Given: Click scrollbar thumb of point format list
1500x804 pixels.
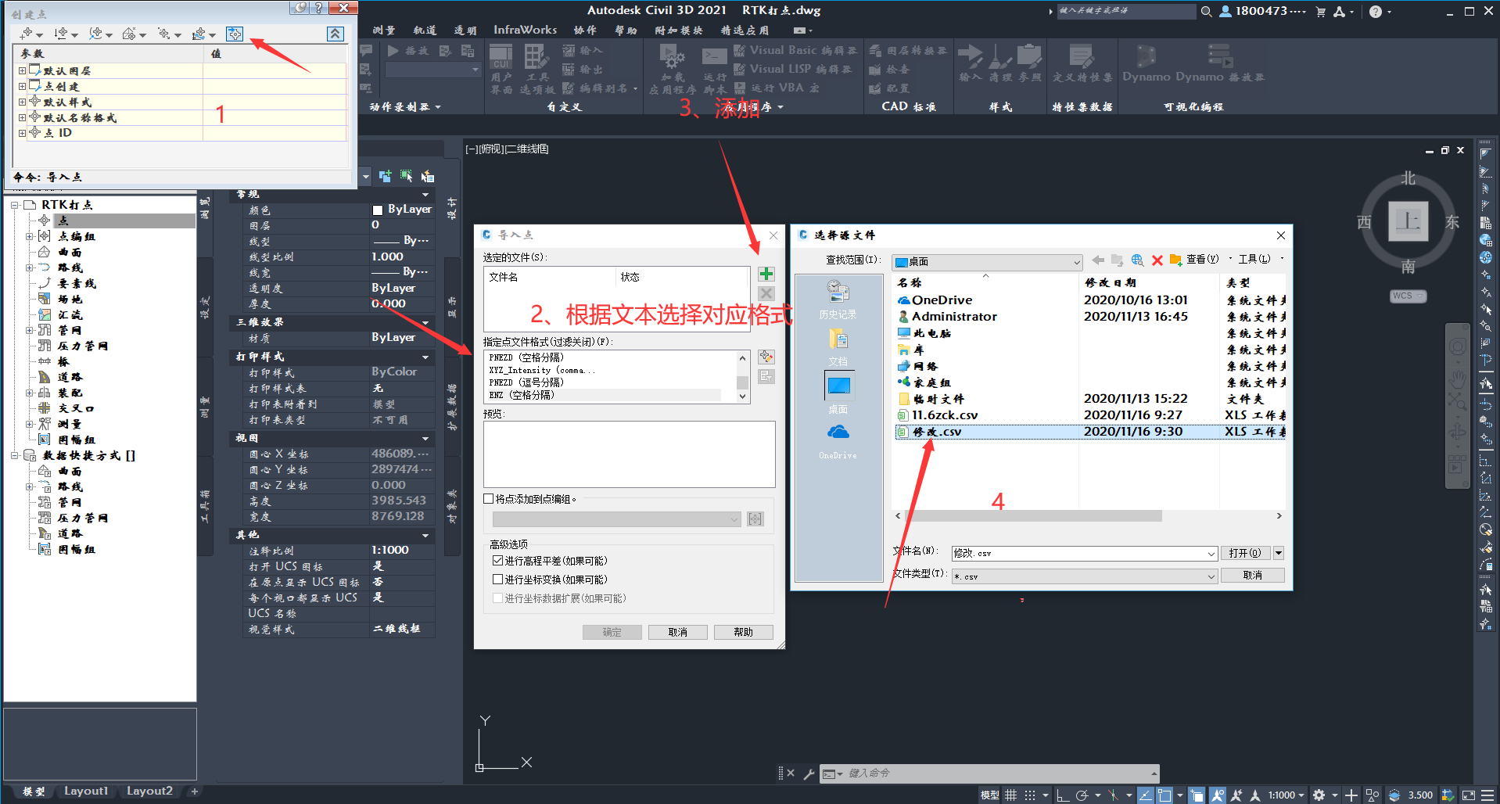Looking at the screenshot, I should point(742,382).
